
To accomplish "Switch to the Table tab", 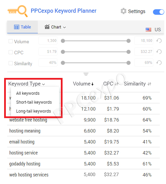I will (x=22, y=27).
